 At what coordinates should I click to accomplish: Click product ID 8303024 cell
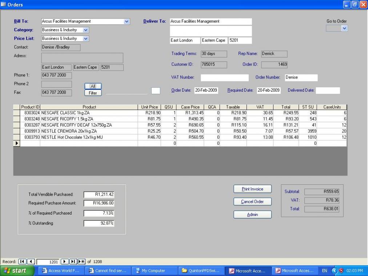click(x=30, y=113)
